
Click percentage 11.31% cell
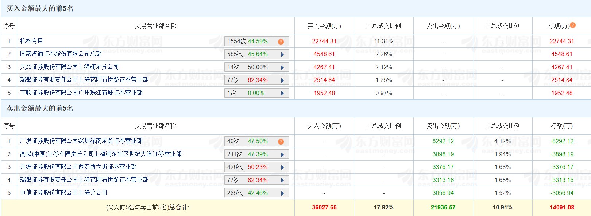[x=384, y=41]
